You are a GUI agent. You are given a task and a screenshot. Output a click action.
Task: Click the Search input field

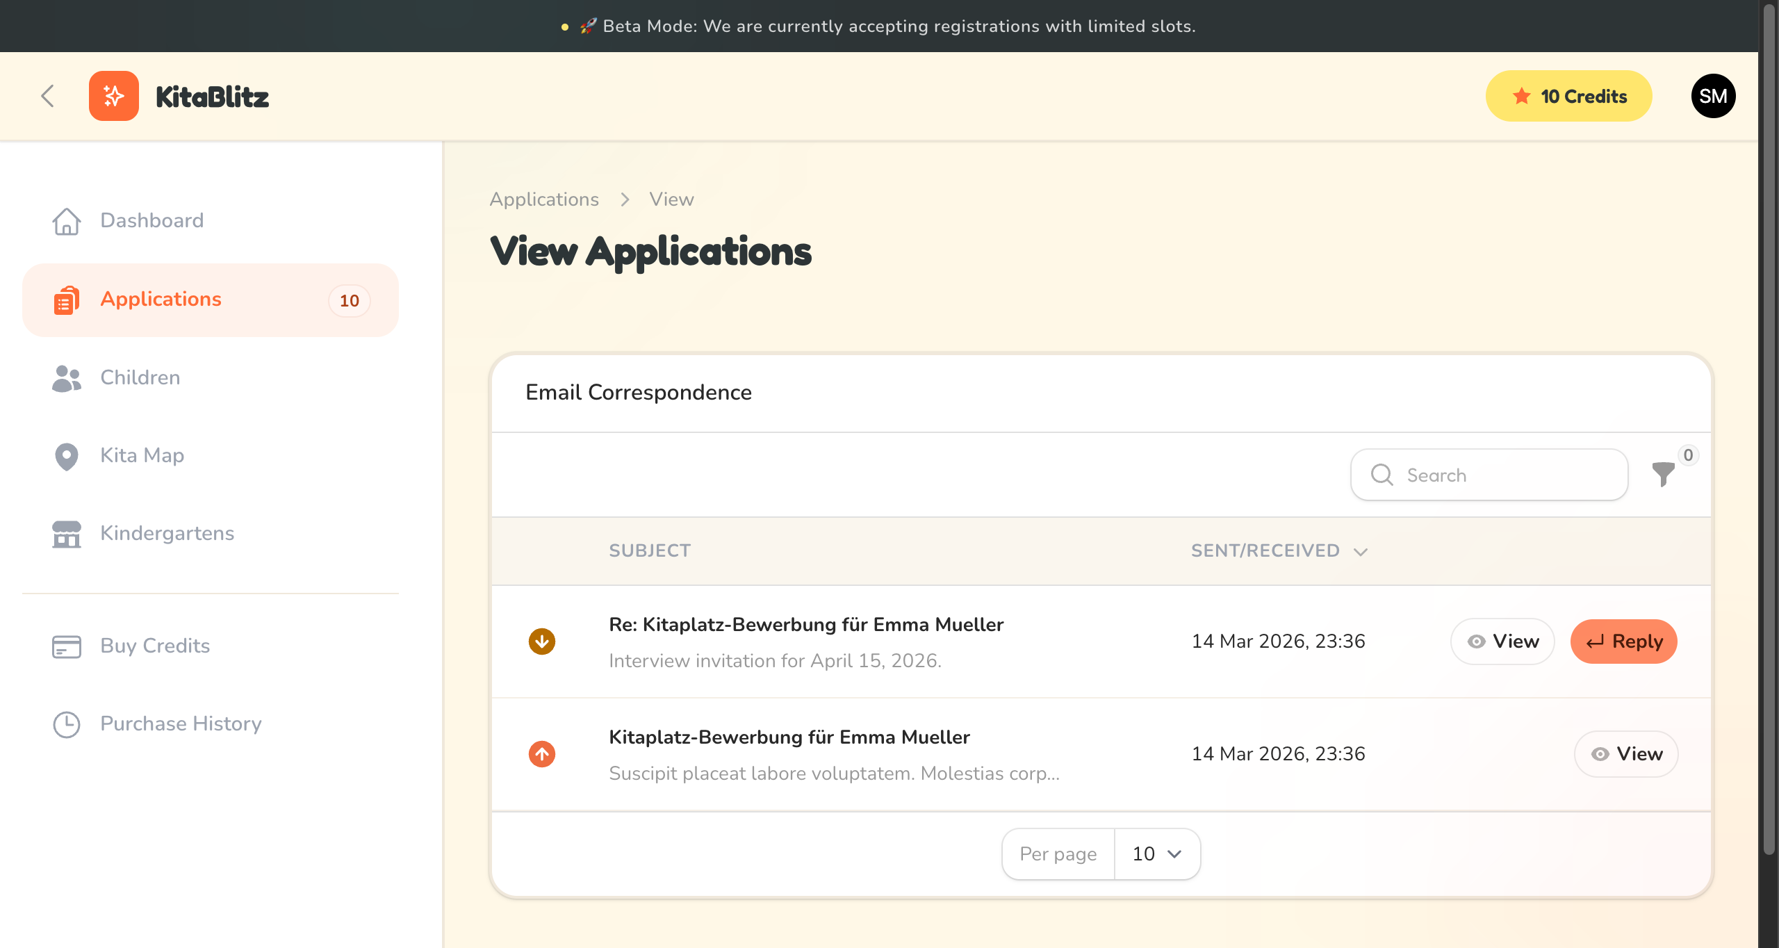pyautogui.click(x=1501, y=475)
